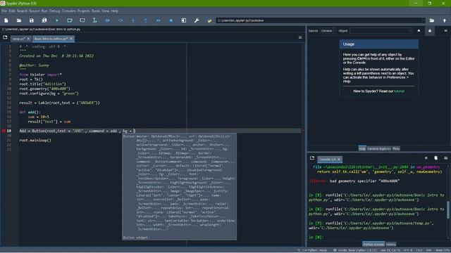Save the current file

31,20
